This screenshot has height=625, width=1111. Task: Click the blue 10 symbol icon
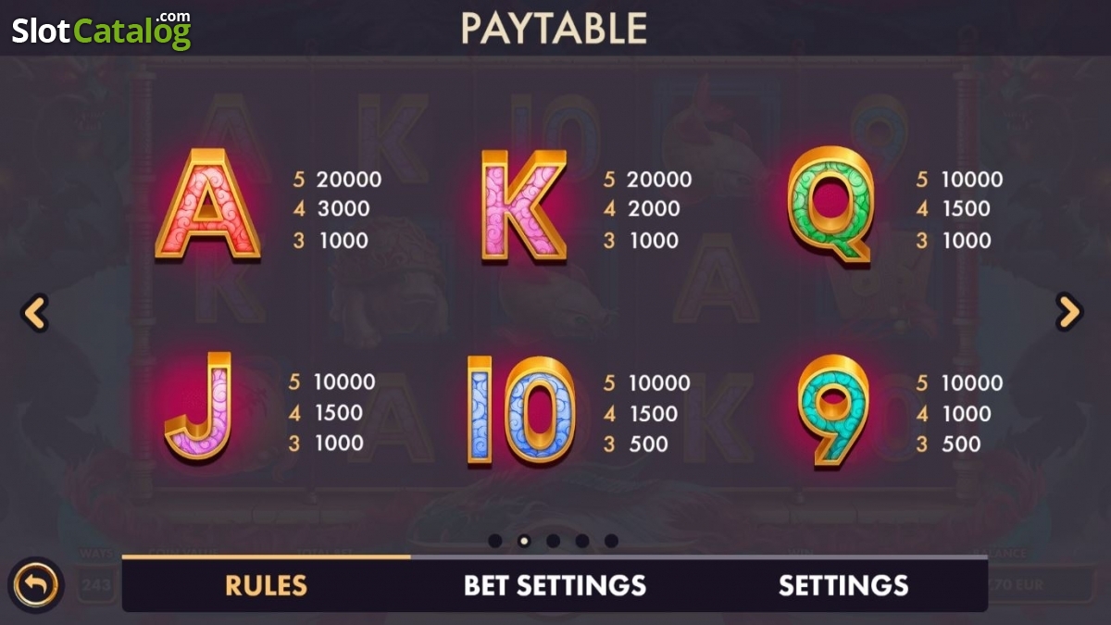coord(520,410)
